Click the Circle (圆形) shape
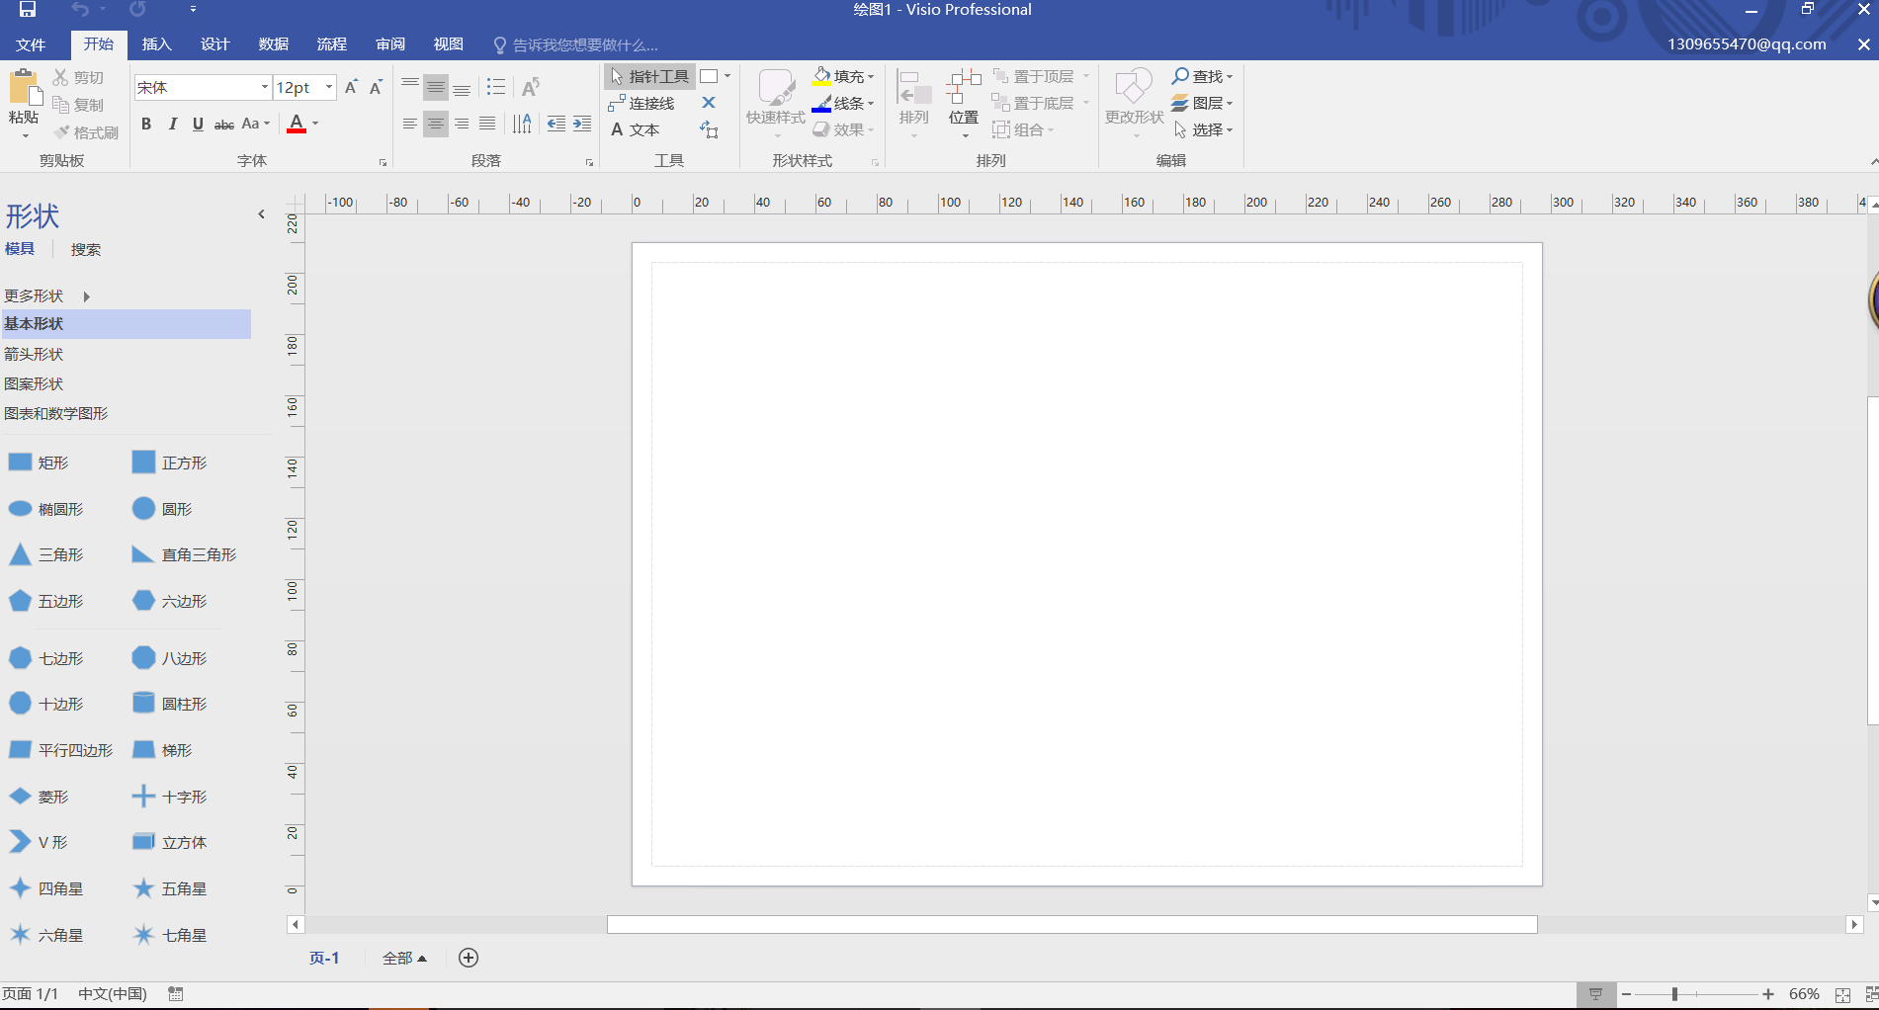The height and width of the screenshot is (1010, 1879). 163,509
